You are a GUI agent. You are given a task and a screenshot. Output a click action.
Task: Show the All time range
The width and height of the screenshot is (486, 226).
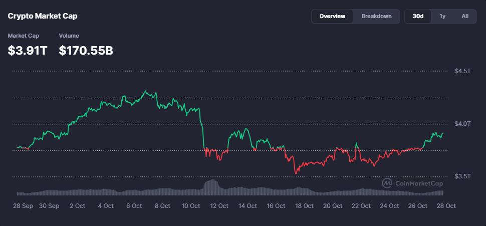465,17
